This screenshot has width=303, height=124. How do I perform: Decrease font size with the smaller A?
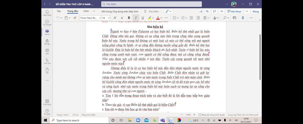click(122, 18)
